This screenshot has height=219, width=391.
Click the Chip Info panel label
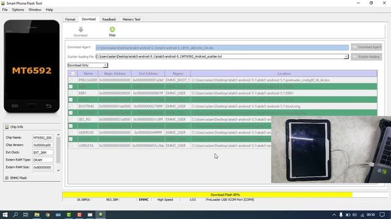coord(16,127)
